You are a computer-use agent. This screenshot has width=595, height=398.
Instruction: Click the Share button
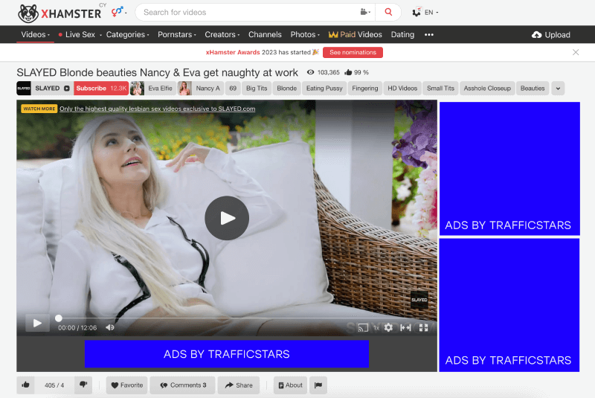click(238, 385)
